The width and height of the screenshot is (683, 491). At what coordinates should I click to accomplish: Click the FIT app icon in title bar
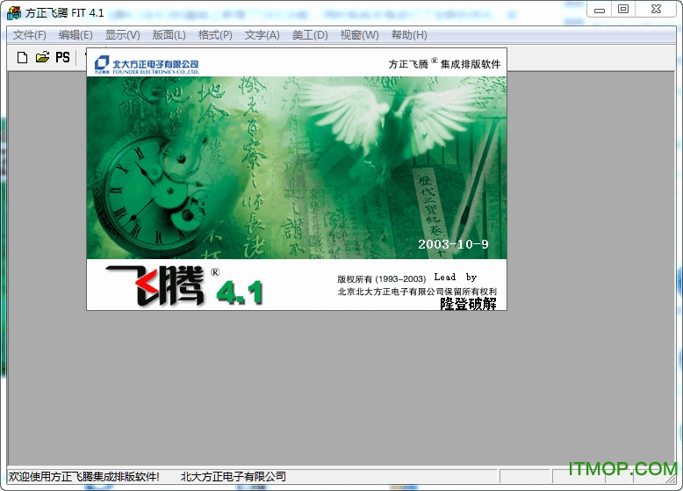tap(14, 12)
